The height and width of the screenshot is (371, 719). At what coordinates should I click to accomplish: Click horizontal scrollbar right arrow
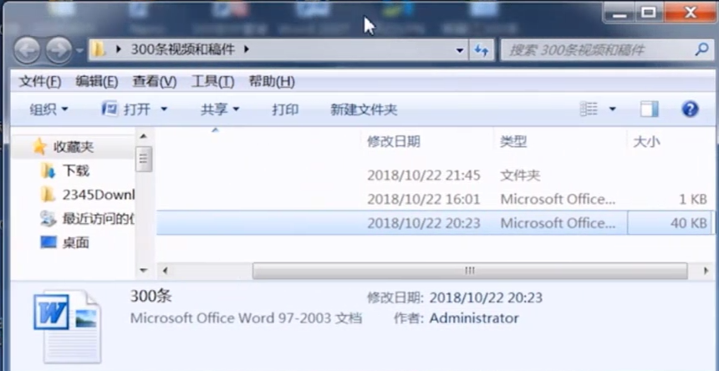point(706,271)
